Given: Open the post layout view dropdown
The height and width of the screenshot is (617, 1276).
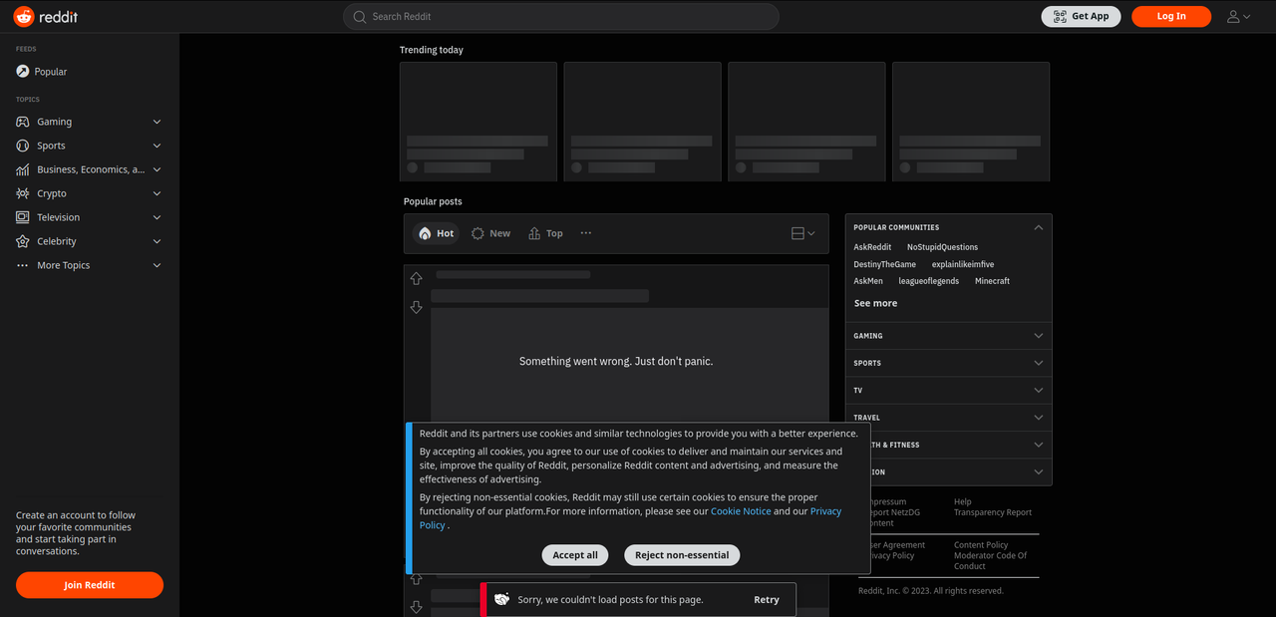Looking at the screenshot, I should click(803, 233).
